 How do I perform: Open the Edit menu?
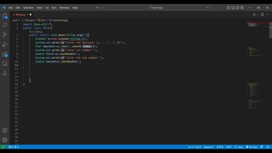(18, 8)
